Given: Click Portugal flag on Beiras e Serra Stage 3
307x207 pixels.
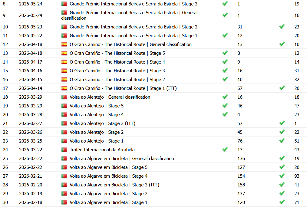Looking at the screenshot, I should (x=64, y=4).
